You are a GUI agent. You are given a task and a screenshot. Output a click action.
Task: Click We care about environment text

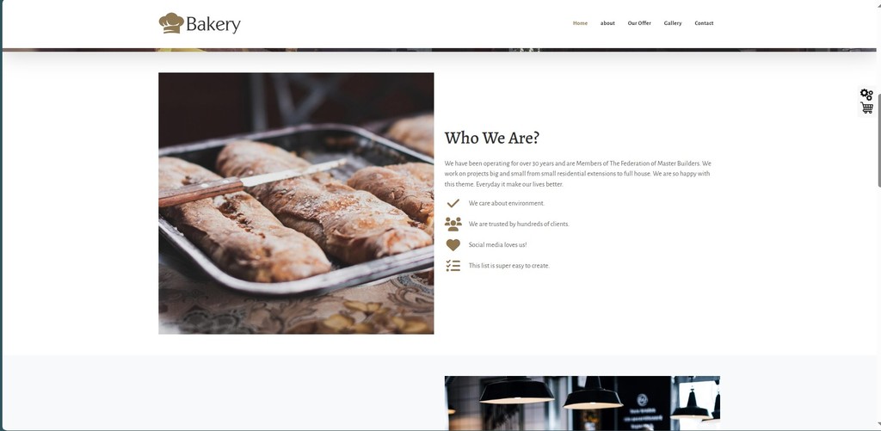[506, 203]
